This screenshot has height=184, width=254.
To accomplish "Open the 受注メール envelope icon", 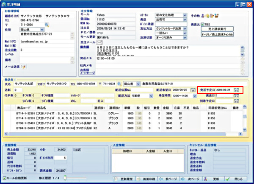I will [x=99, y=42].
